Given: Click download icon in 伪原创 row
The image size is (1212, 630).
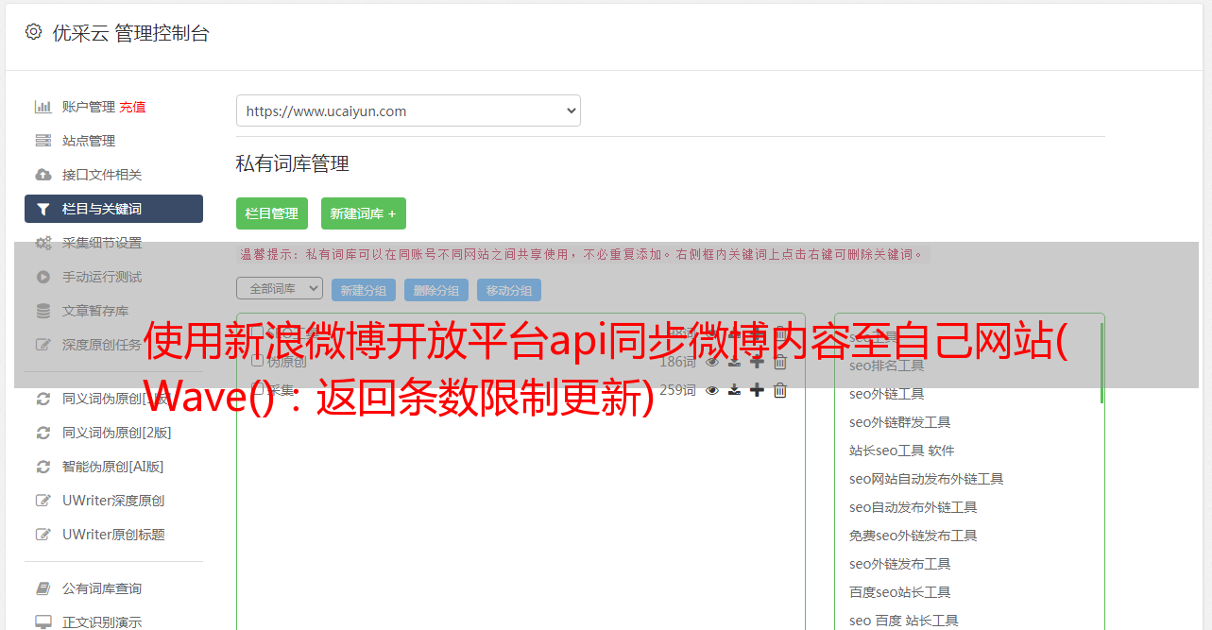Looking at the screenshot, I should click(734, 362).
